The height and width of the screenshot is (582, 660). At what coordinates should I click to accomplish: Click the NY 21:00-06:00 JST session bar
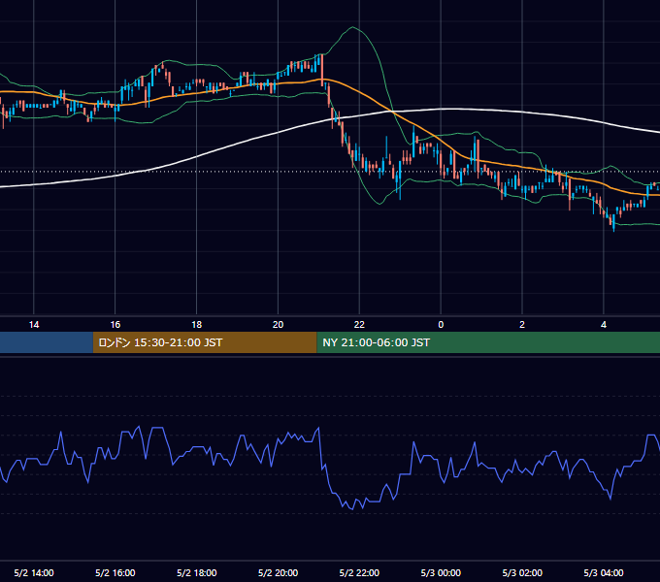click(x=488, y=342)
